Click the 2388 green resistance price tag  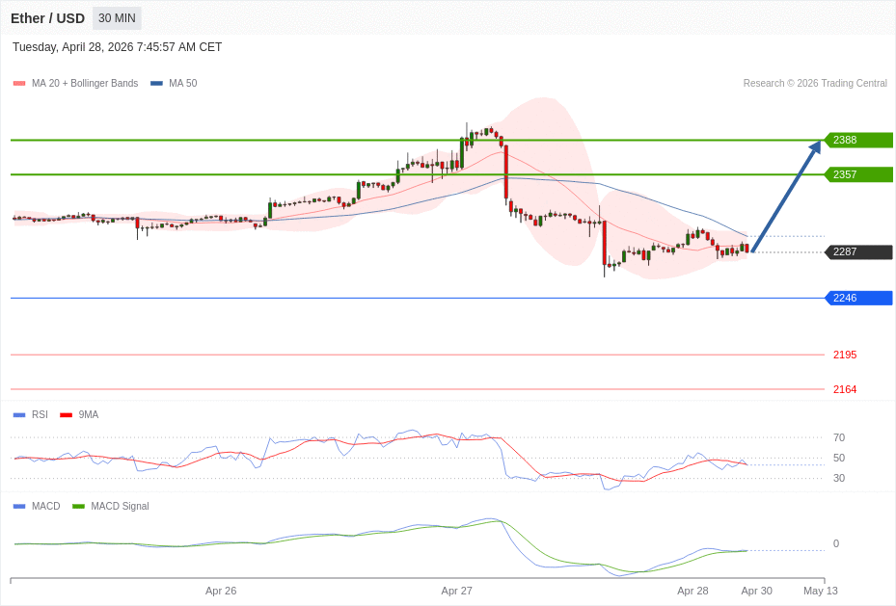pyautogui.click(x=858, y=141)
